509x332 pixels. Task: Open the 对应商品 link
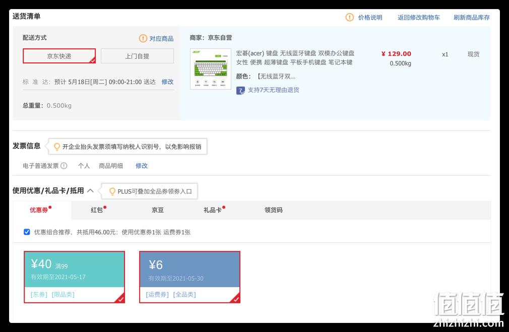click(x=161, y=39)
